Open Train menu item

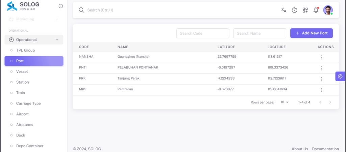[x=34, y=93]
